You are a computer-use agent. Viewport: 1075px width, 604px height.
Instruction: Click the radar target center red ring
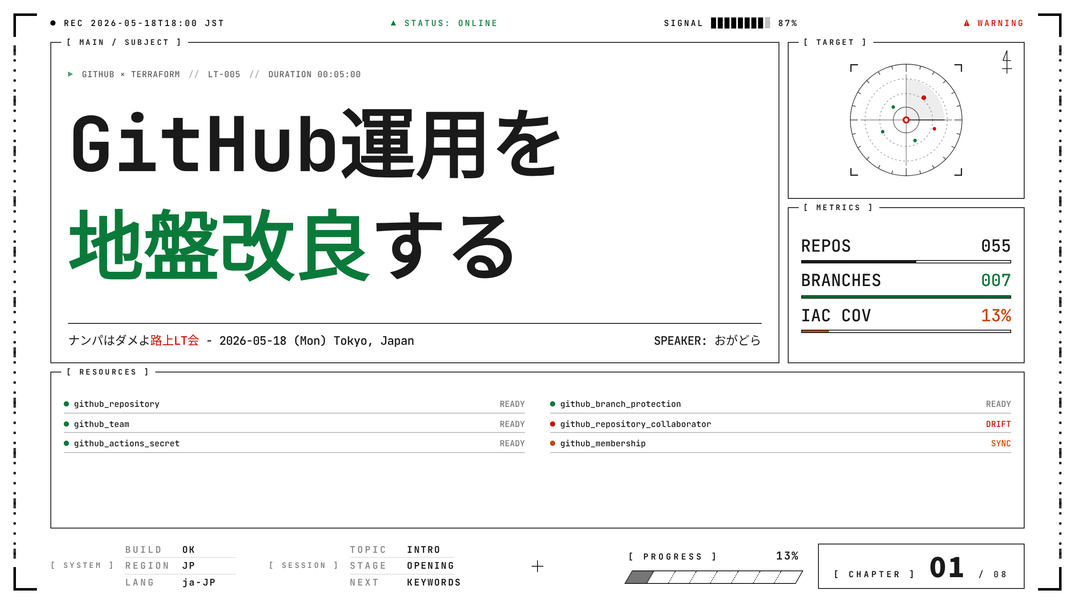tap(906, 120)
